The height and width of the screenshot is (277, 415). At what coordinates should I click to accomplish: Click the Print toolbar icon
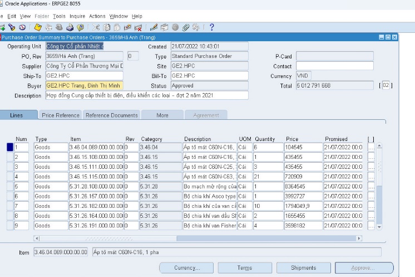pos(70,27)
